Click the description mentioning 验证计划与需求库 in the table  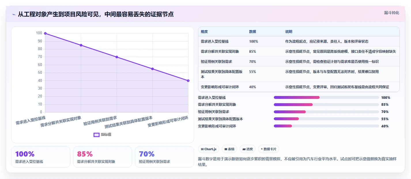pyautogui.click(x=332, y=62)
